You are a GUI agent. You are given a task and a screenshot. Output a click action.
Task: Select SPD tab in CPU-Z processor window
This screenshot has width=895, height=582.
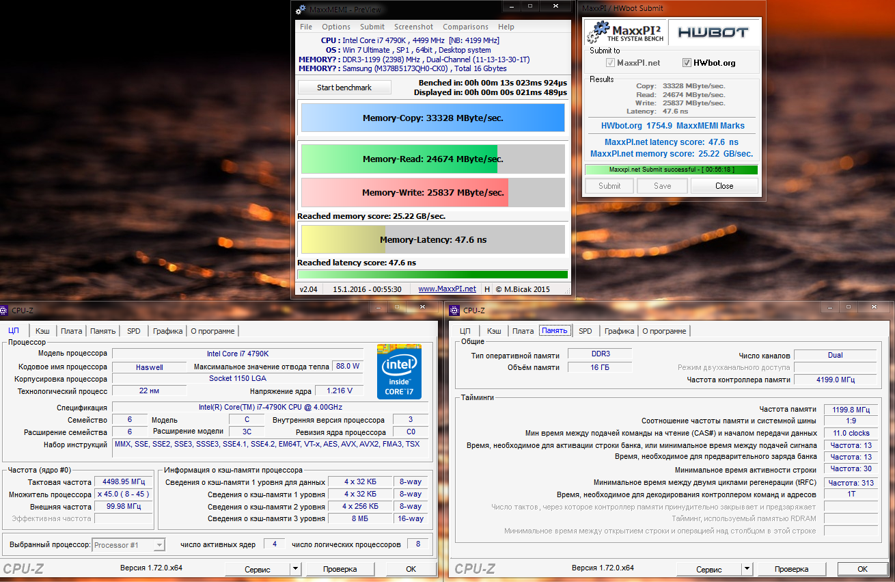(x=134, y=331)
